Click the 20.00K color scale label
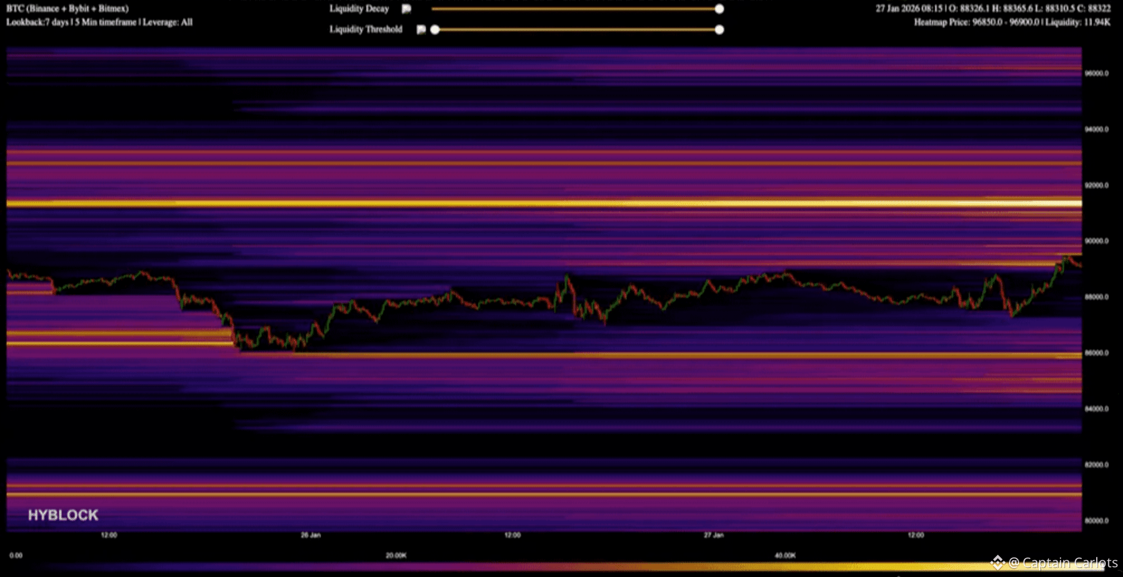The height and width of the screenshot is (577, 1123). (x=396, y=555)
